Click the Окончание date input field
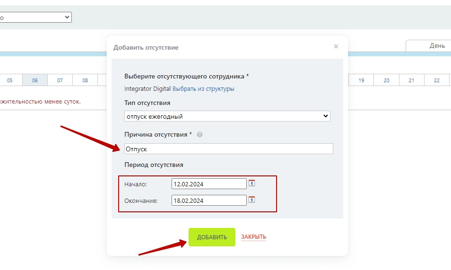Viewport: 451px width, 270px height. 209,200
